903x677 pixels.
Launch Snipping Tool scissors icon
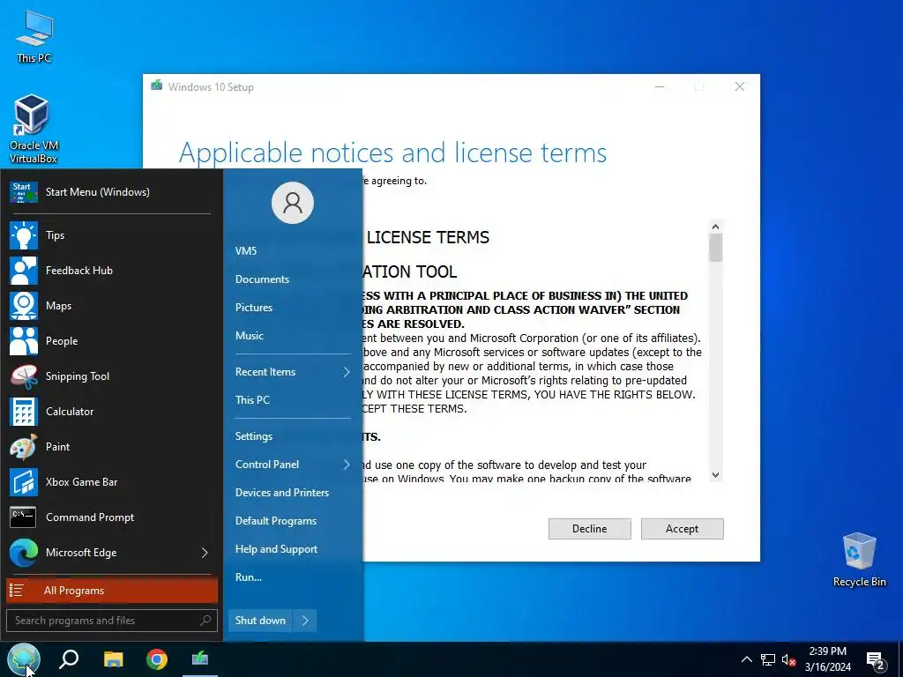click(24, 376)
